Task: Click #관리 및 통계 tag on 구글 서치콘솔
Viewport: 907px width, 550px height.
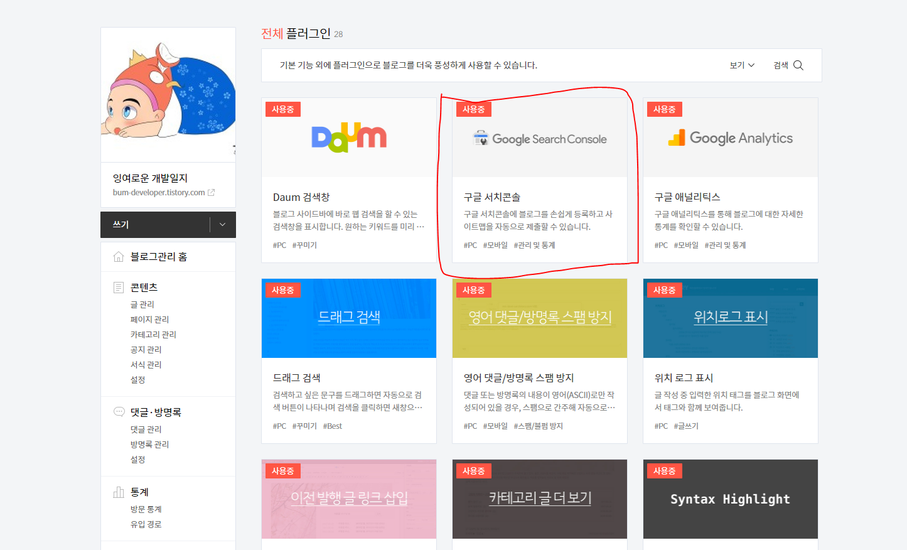Action: [x=535, y=245]
